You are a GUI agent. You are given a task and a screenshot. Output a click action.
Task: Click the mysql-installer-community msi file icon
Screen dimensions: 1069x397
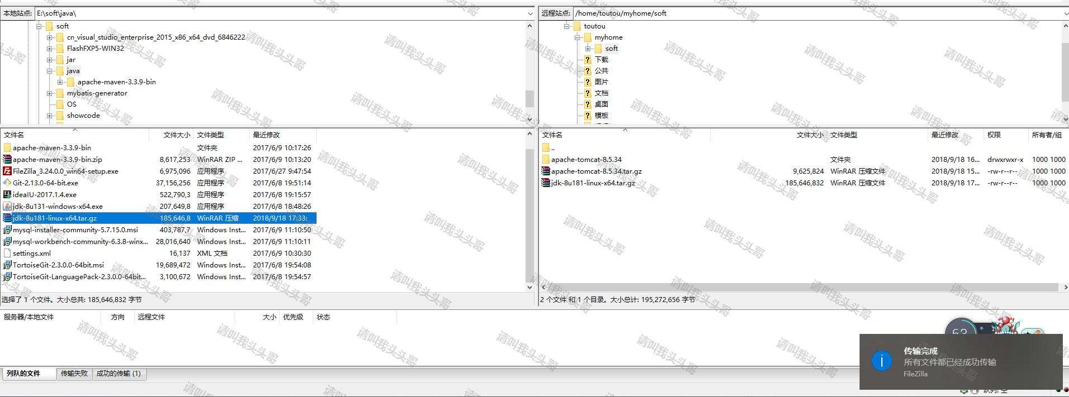(x=7, y=230)
